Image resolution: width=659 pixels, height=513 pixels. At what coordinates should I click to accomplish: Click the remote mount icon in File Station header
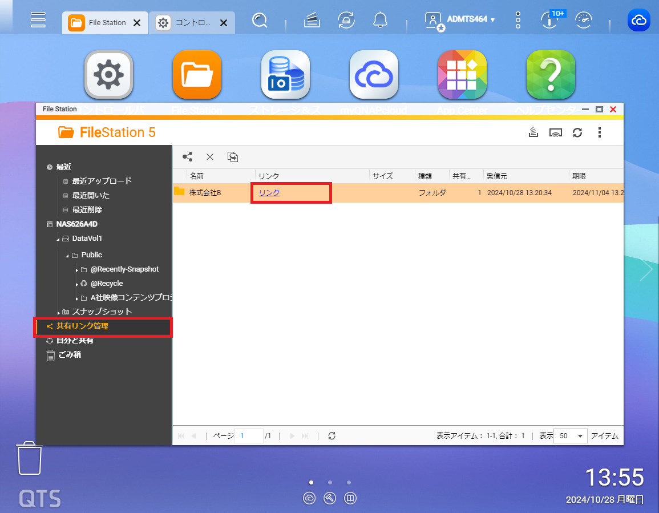point(556,133)
